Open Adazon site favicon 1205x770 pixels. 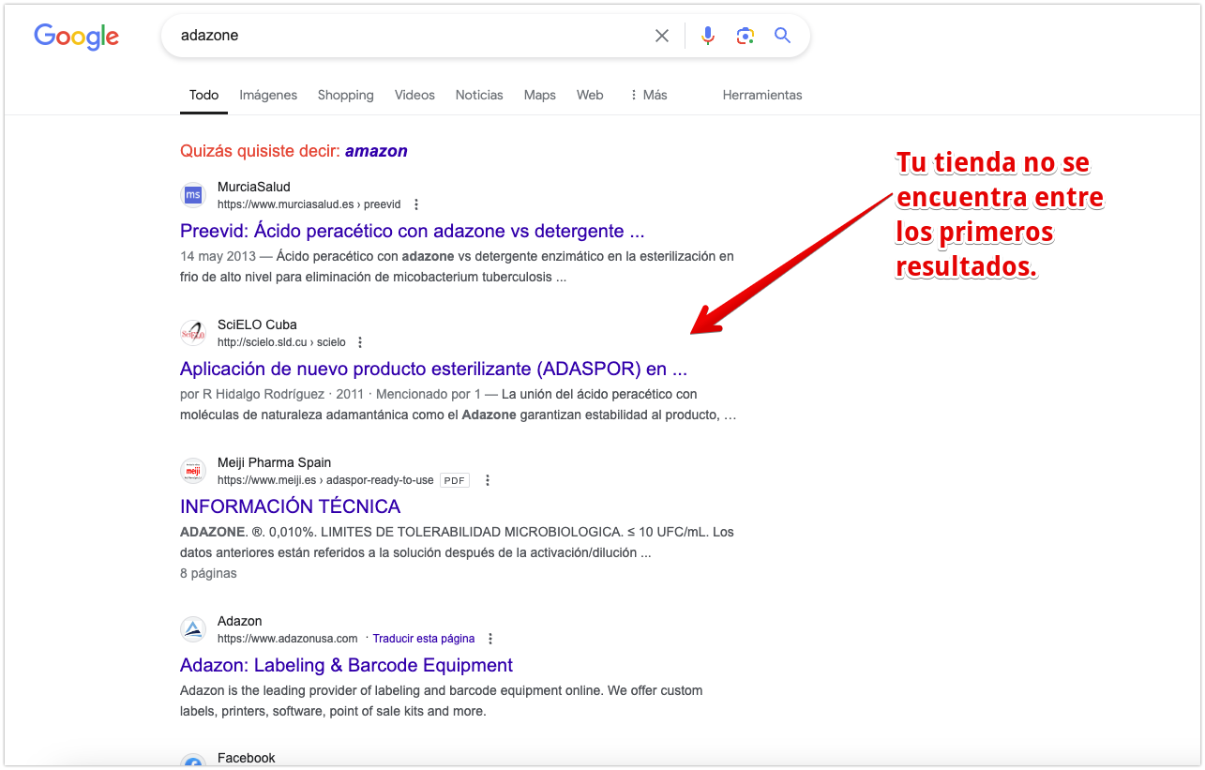pos(193,629)
